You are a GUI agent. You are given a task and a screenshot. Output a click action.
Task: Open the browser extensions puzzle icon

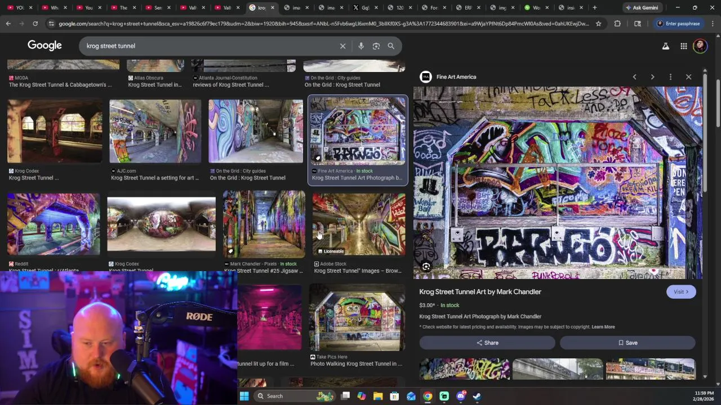(x=617, y=24)
